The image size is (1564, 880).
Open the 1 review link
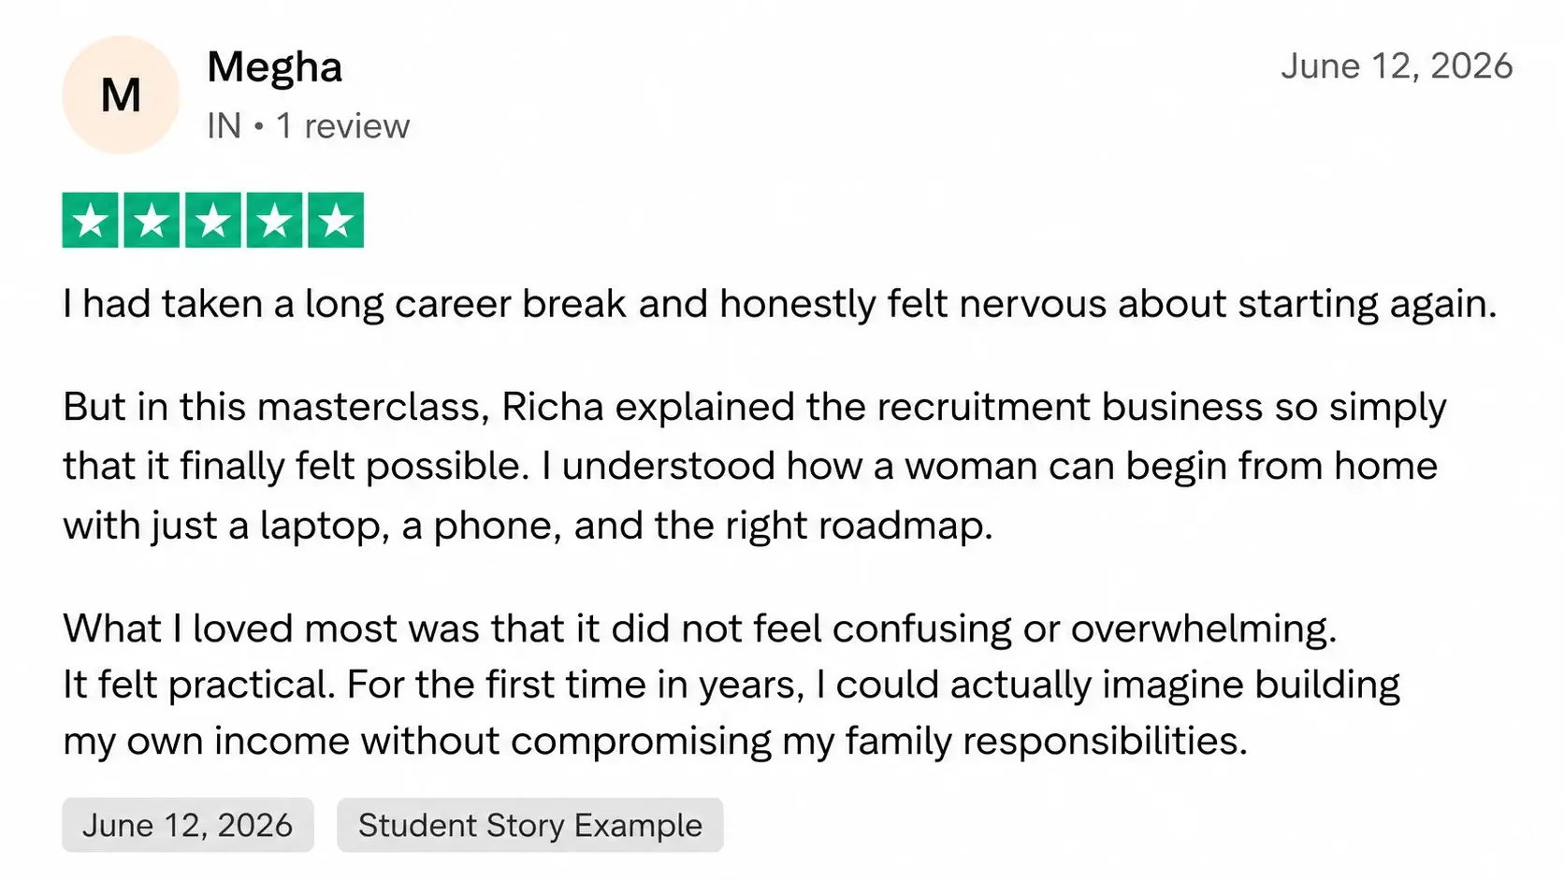342,126
